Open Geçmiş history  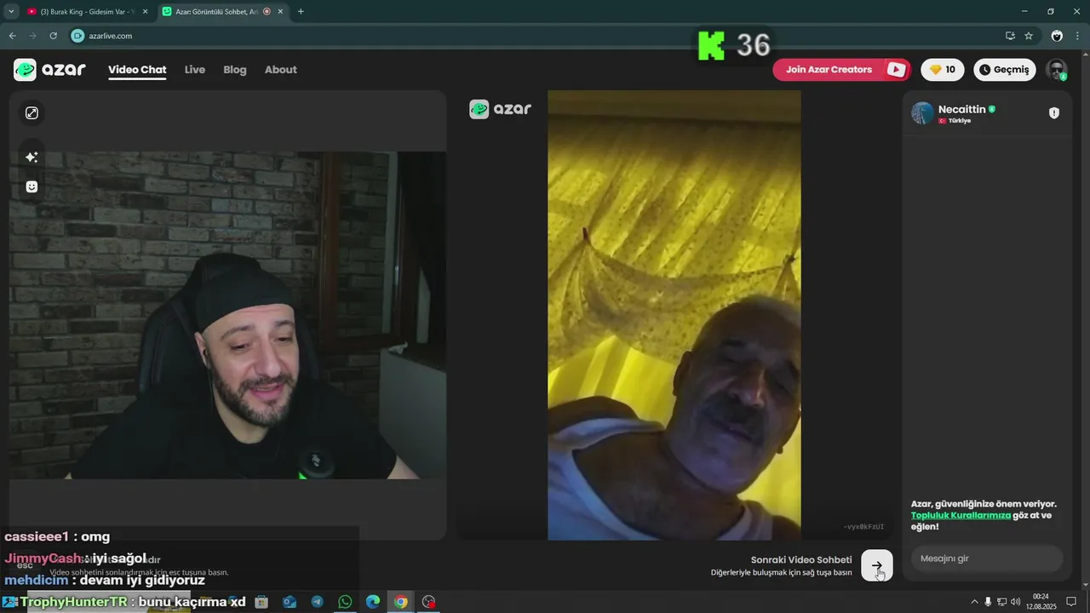tap(1005, 70)
